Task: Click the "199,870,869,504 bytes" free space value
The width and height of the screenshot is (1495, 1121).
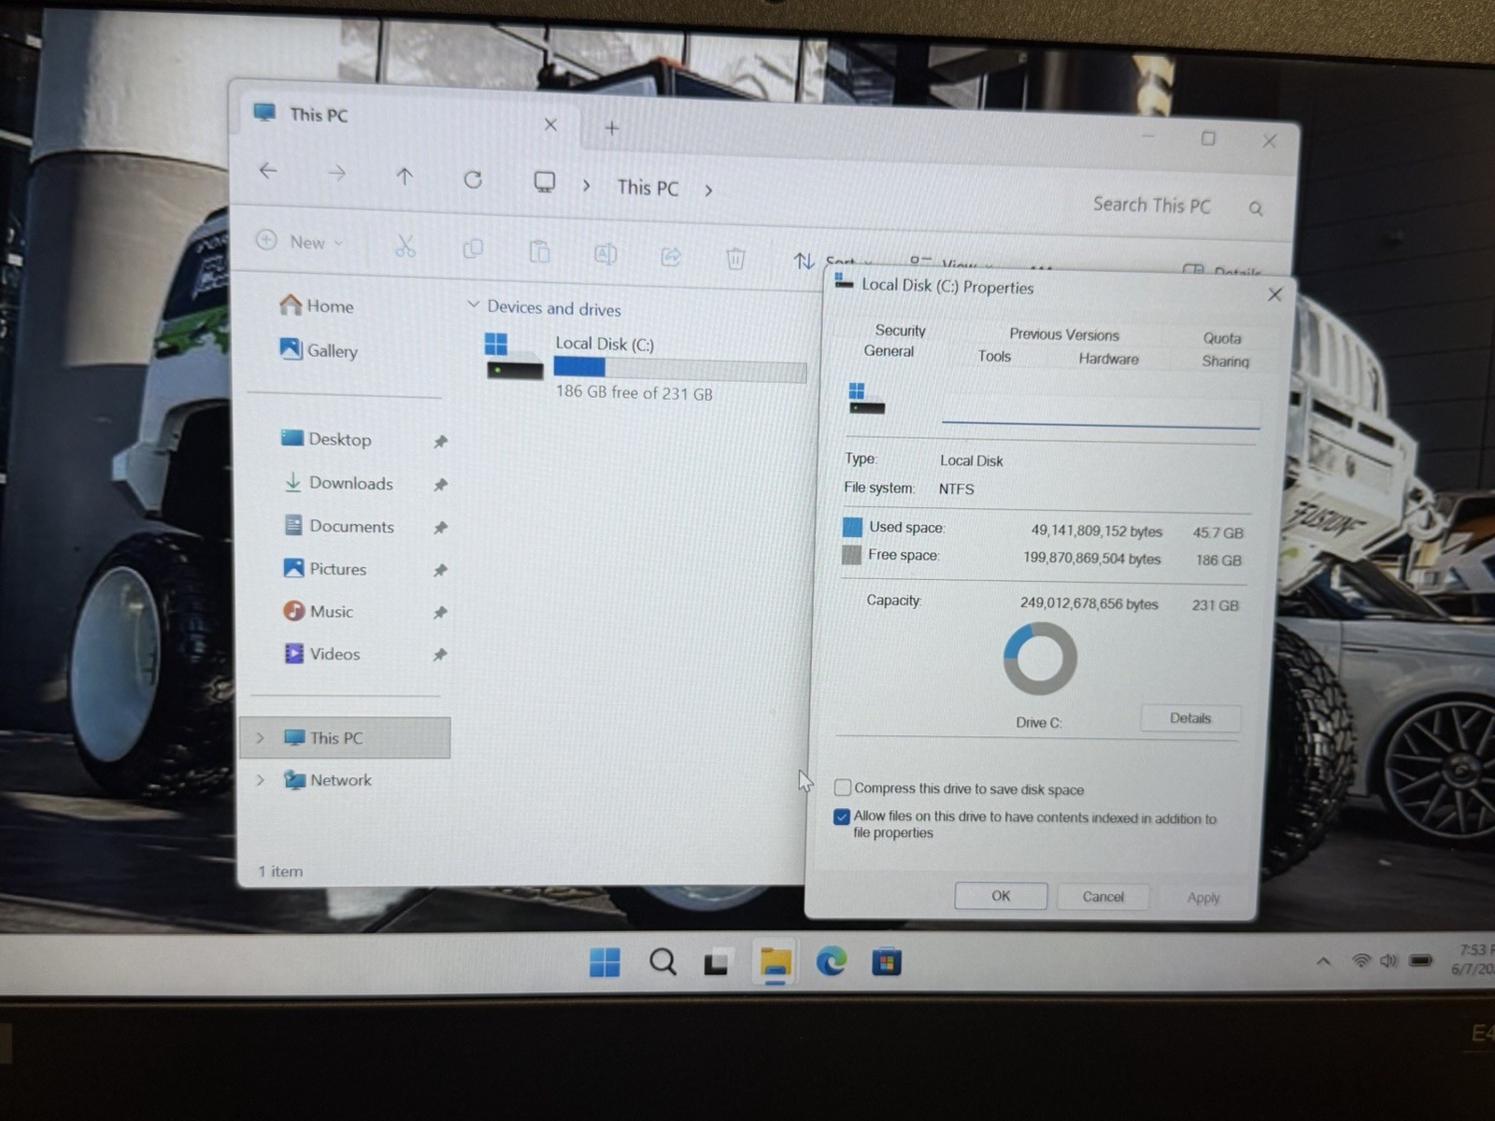Action: coord(1091,559)
